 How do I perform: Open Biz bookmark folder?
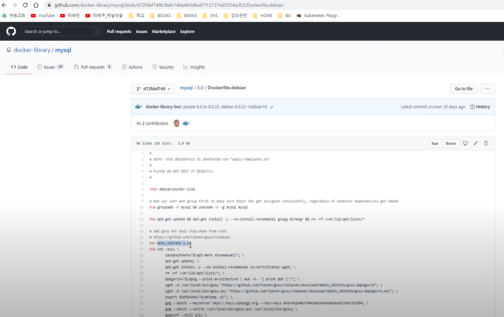pos(285,16)
